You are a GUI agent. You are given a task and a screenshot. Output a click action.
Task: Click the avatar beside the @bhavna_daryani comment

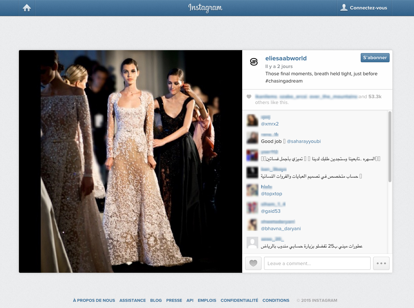pos(252,225)
